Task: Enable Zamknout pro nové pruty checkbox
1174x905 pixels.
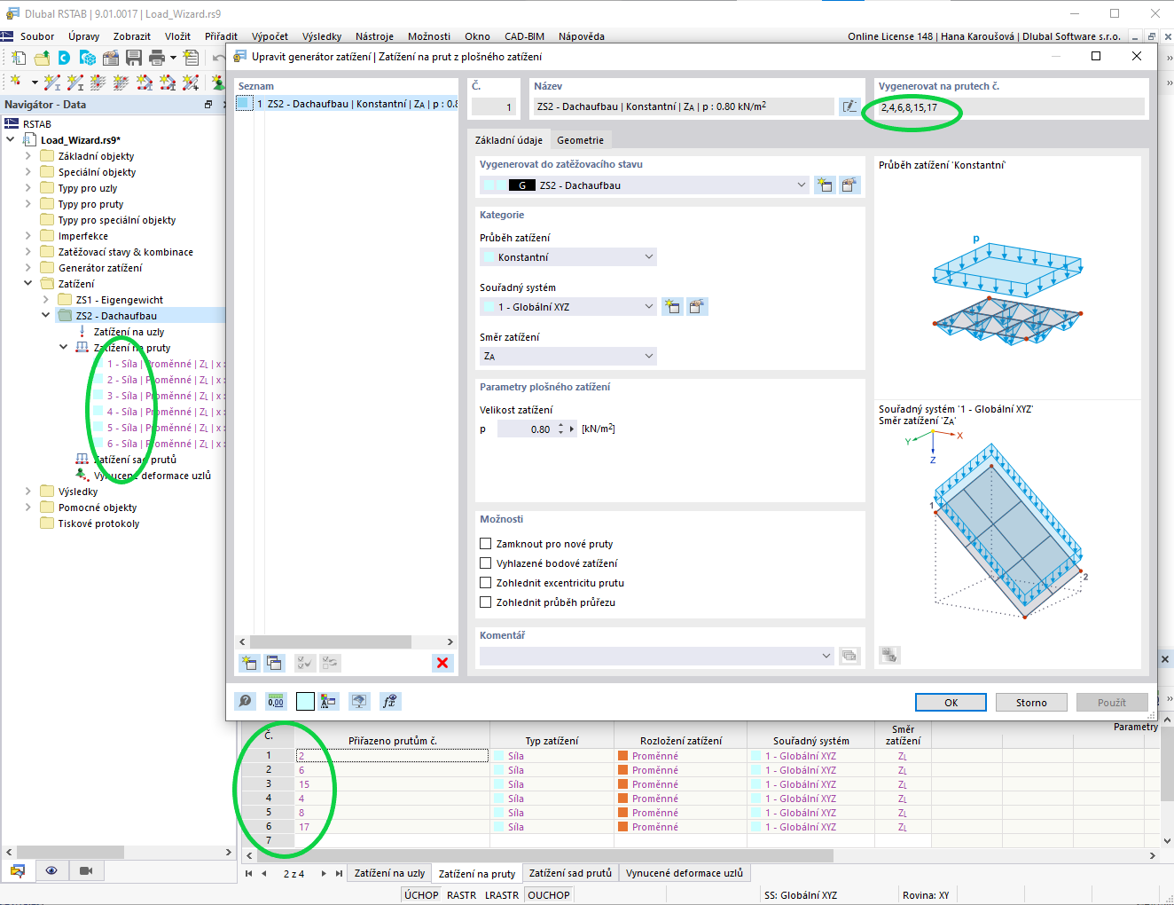Action: (x=485, y=544)
